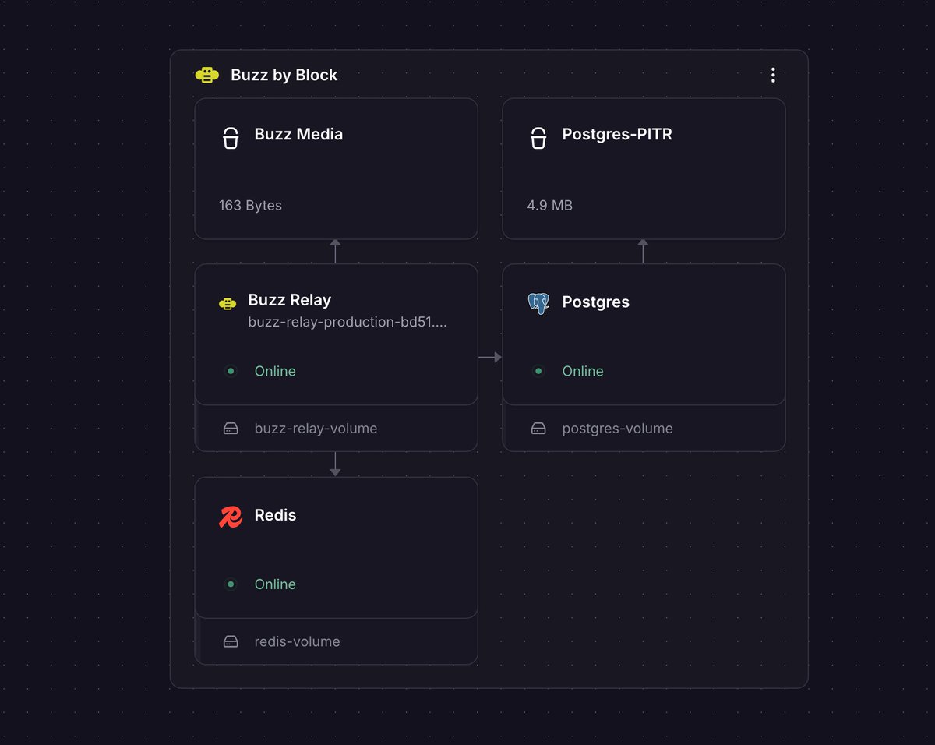Open the buzz-relay-production-bd51 domain link
Screen dimensions: 935x745
click(x=348, y=322)
